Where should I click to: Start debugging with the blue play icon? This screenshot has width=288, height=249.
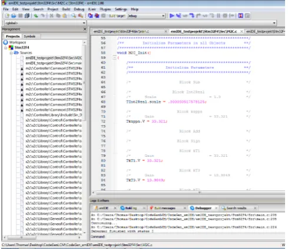(172, 16)
